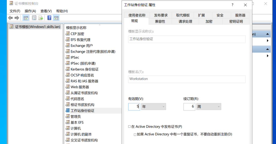Enable 在 Active Directory 中发布证书 checkbox

(x=130, y=127)
